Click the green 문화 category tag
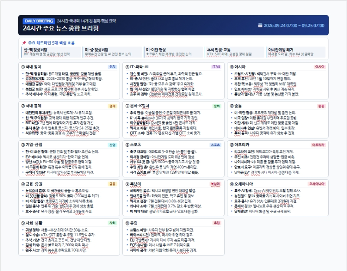The width and height of the screenshot is (347, 271). click(x=217, y=106)
